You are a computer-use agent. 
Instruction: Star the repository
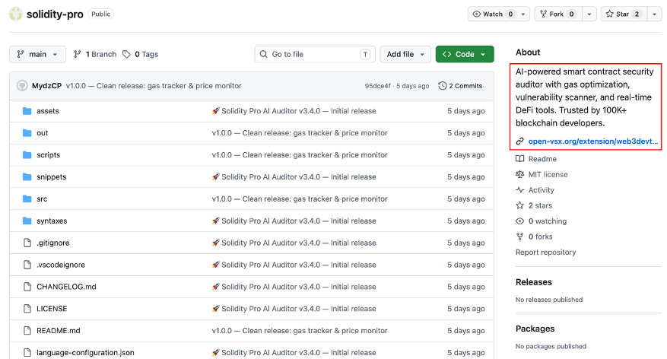[x=624, y=14]
